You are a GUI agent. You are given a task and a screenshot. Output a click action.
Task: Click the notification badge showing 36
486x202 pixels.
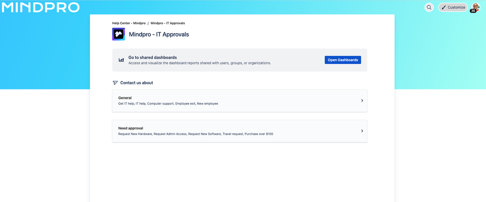click(473, 11)
